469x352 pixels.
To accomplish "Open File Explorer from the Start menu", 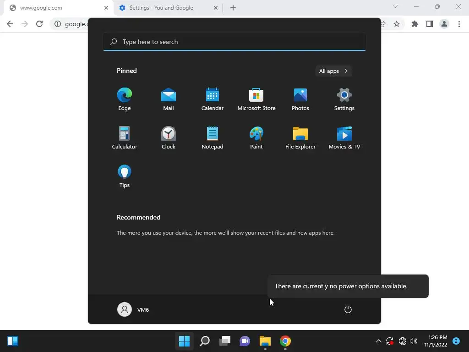I will pos(300,137).
